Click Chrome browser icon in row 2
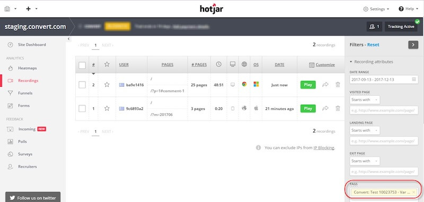Screen dimensions: 424x202 pyautogui.click(x=244, y=85)
